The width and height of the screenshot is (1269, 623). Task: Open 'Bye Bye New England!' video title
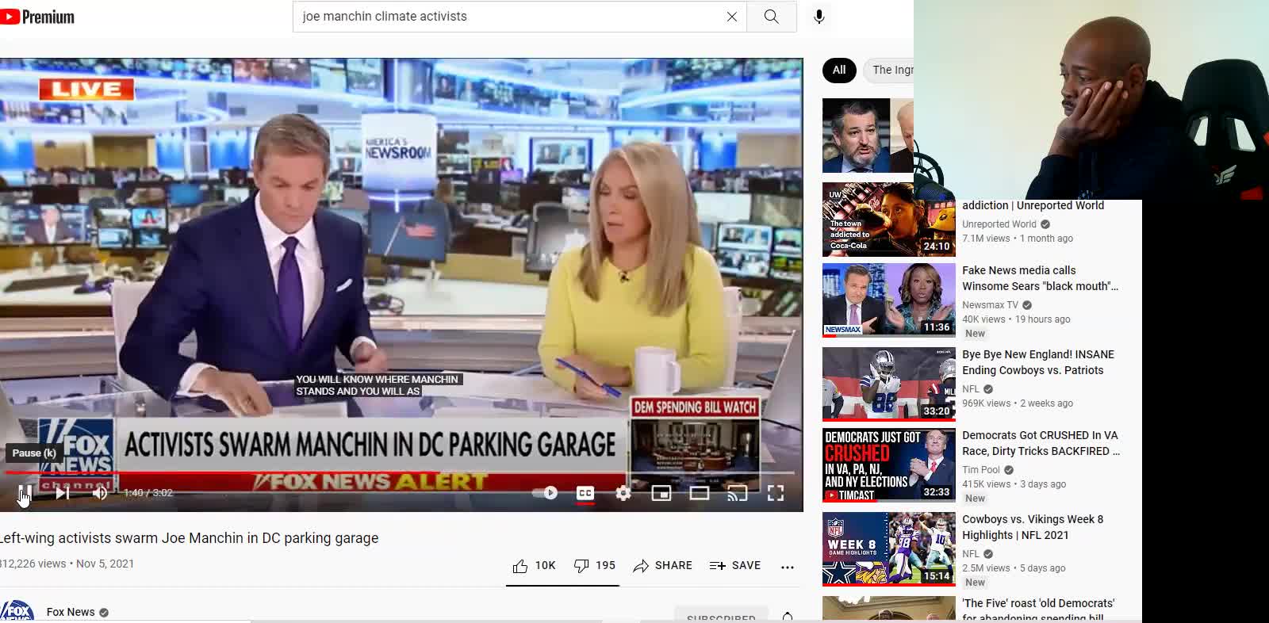1038,362
